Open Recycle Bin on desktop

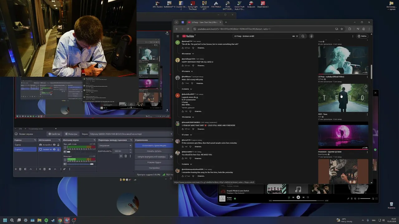pos(391,205)
